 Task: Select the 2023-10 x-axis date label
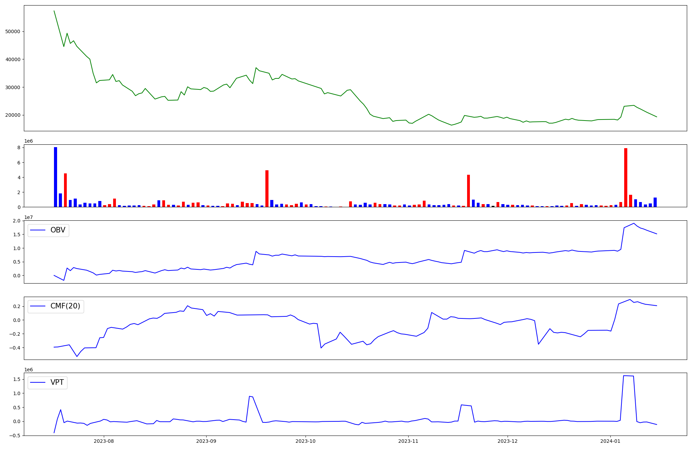pyautogui.click(x=306, y=441)
